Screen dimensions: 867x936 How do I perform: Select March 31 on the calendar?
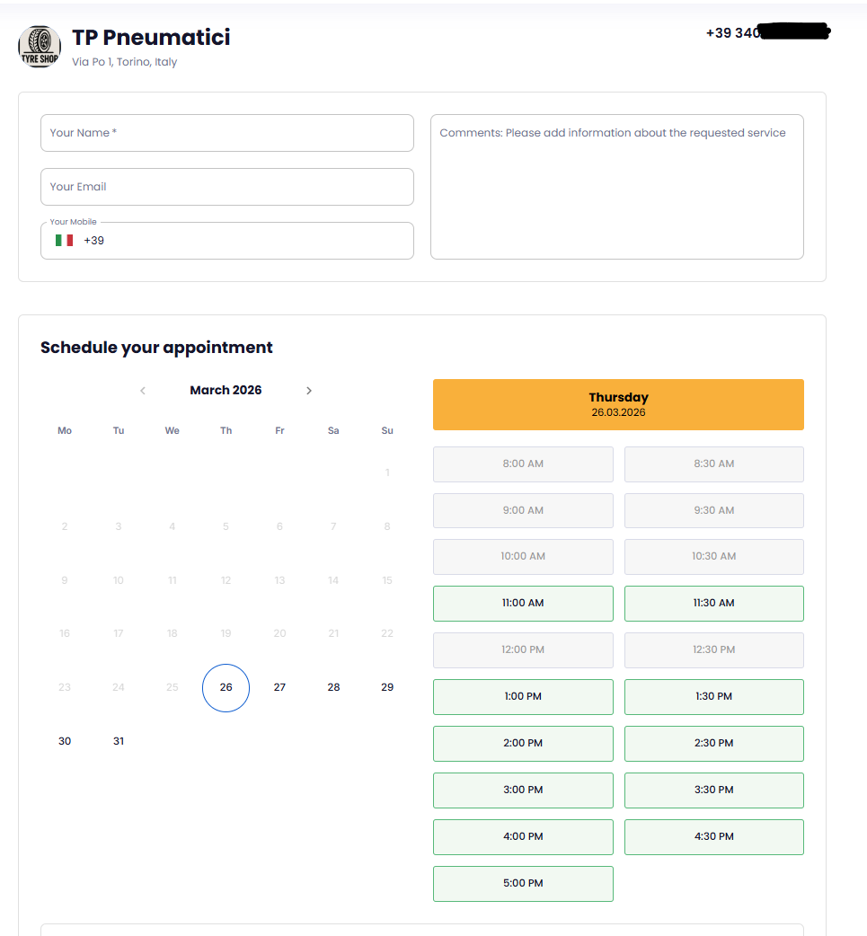118,741
